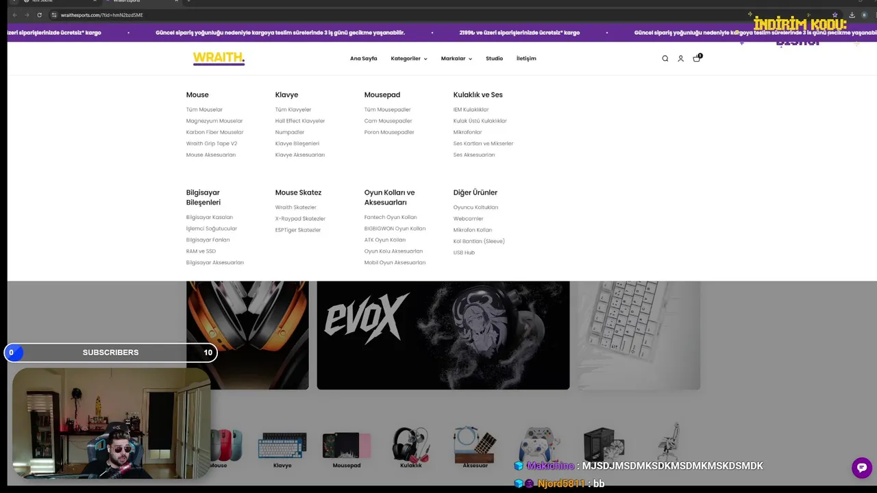Open Klavye Bileşenleri link
Screen dimensions: 877x493
click(x=297, y=144)
